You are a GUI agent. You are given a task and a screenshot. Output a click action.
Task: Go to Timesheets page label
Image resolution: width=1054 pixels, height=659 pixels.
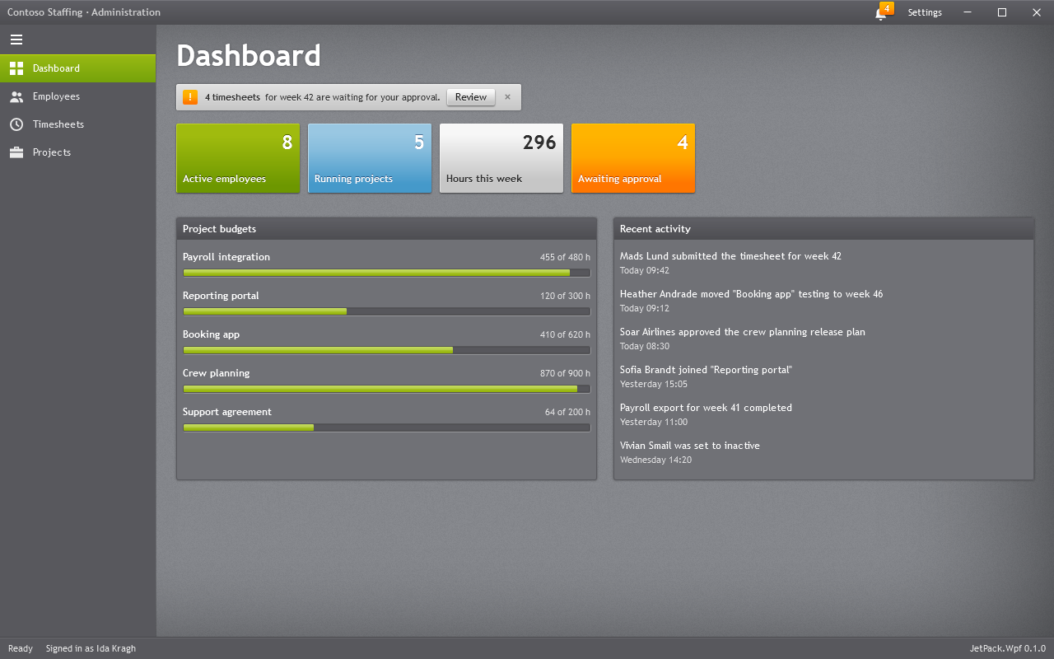coord(58,124)
